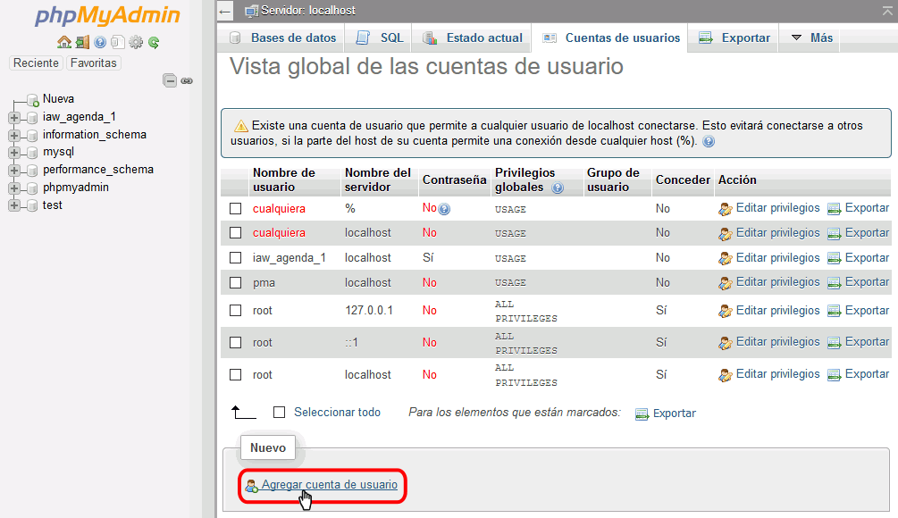Click help icon next to Privilegios globales
This screenshot has height=518, width=898.
(558, 188)
